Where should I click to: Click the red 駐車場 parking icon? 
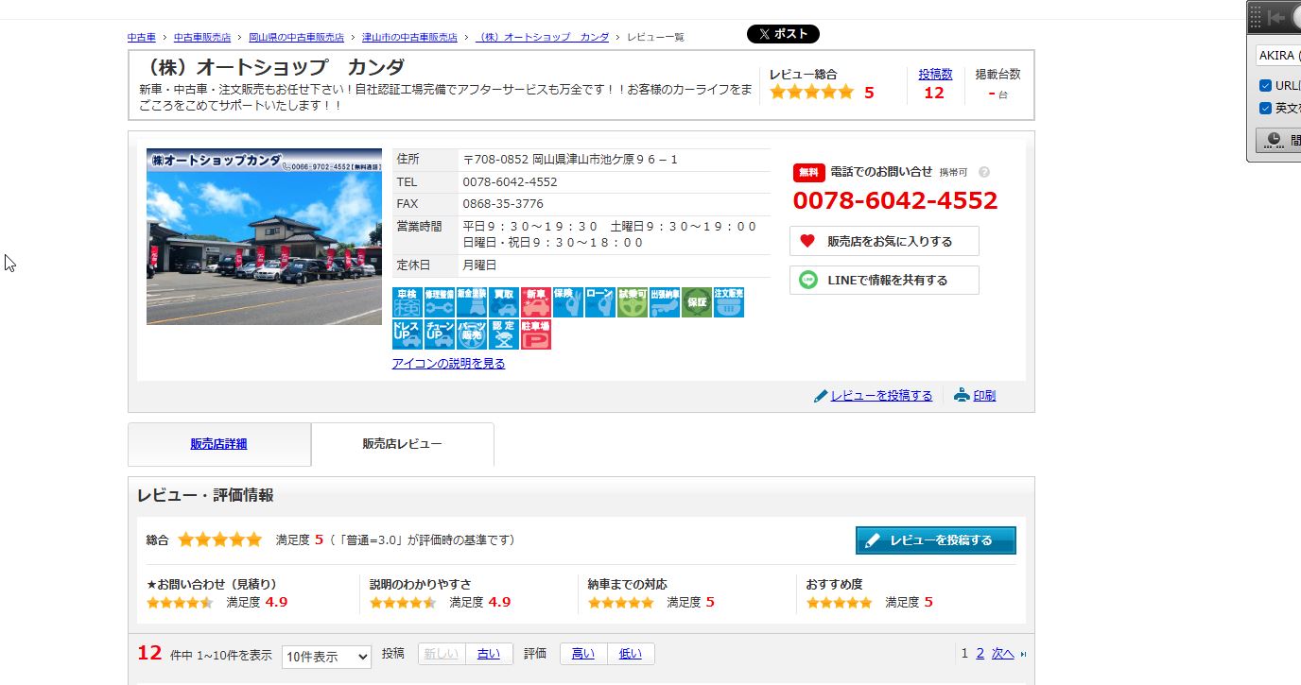click(x=536, y=334)
